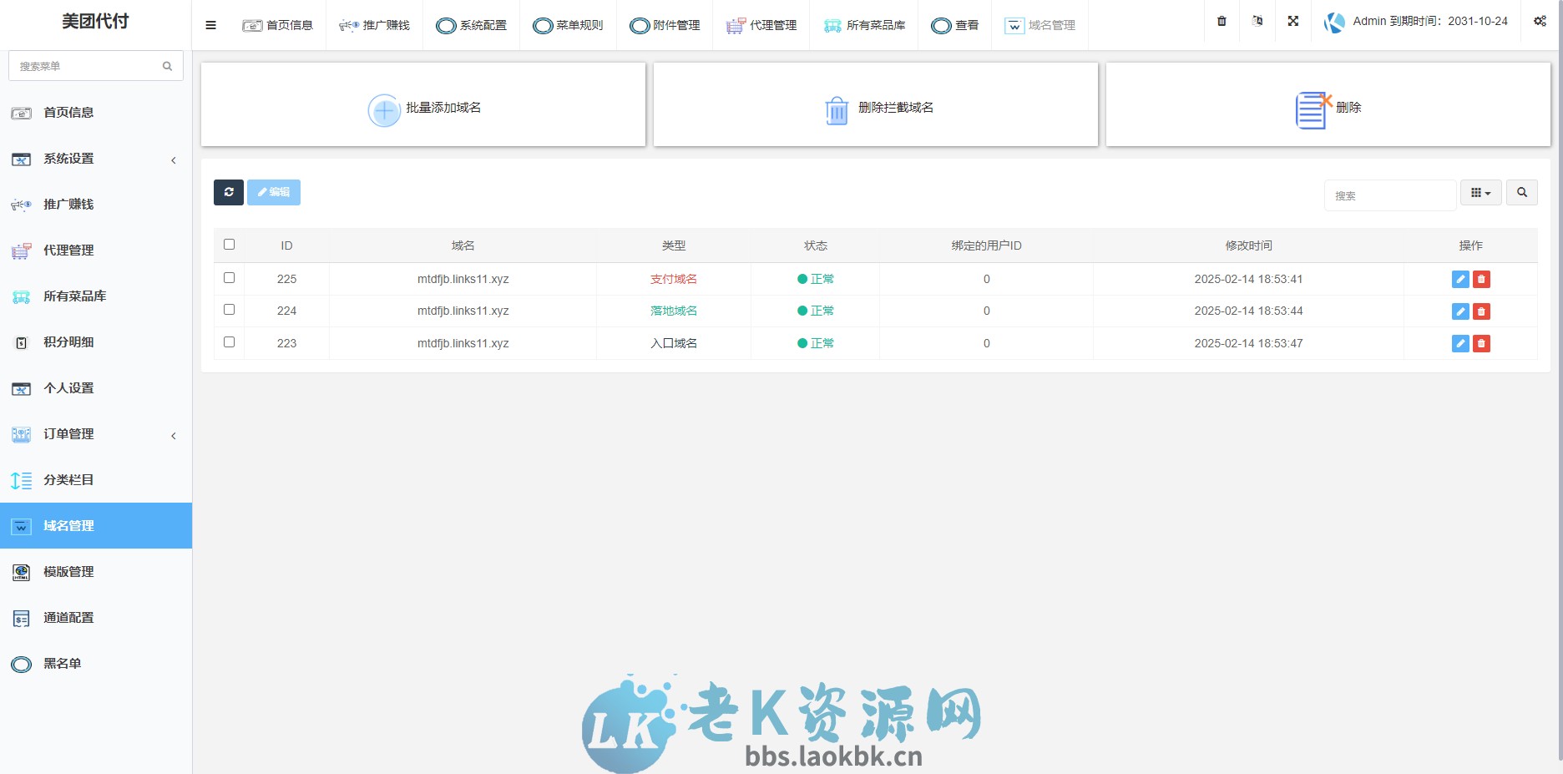1563x774 pixels.
Task: Switch language using the translate icon
Action: pos(1256,22)
